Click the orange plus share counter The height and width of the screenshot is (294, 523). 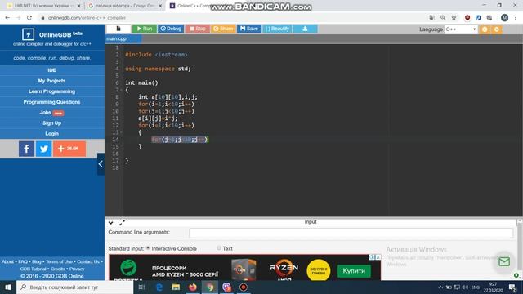[69, 149]
